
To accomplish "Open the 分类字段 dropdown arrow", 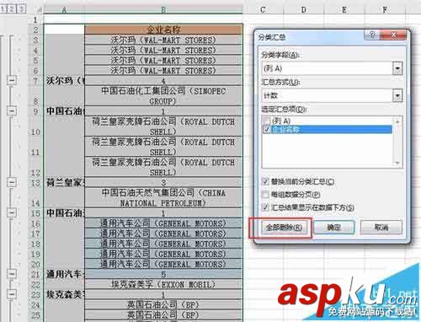I will pos(397,68).
